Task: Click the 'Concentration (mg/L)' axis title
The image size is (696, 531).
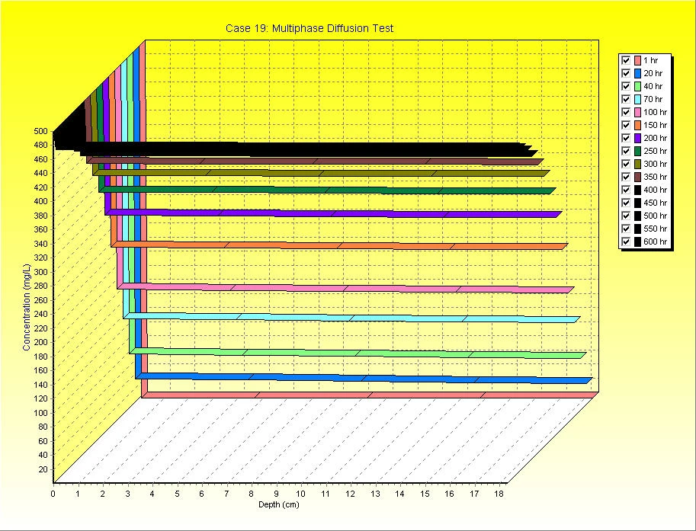Action: (27, 308)
